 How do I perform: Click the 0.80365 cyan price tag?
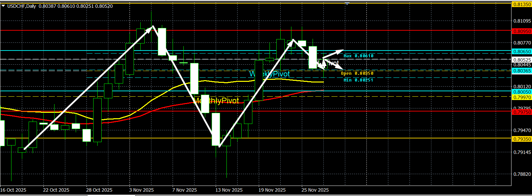coord(522,71)
